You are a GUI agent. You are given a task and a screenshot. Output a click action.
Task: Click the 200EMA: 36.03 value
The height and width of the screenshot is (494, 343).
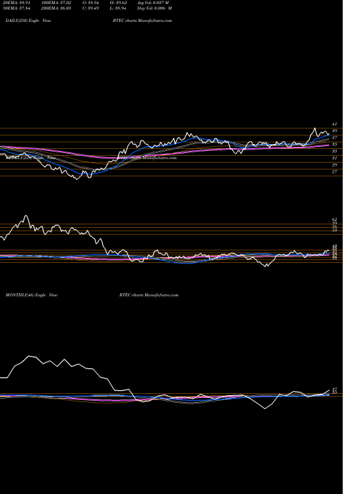(x=56, y=8)
